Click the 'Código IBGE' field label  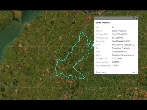[x=102, y=34]
